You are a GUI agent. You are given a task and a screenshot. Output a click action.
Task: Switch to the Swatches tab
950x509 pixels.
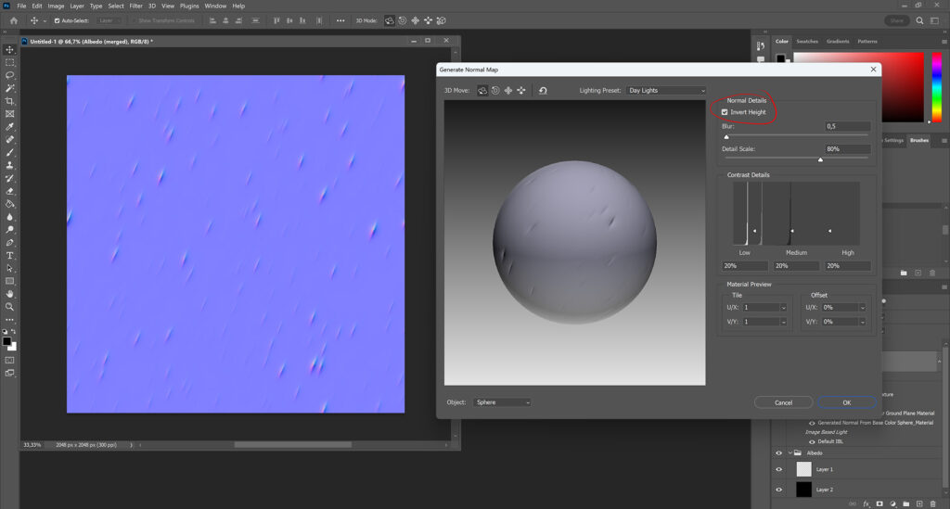pos(807,41)
